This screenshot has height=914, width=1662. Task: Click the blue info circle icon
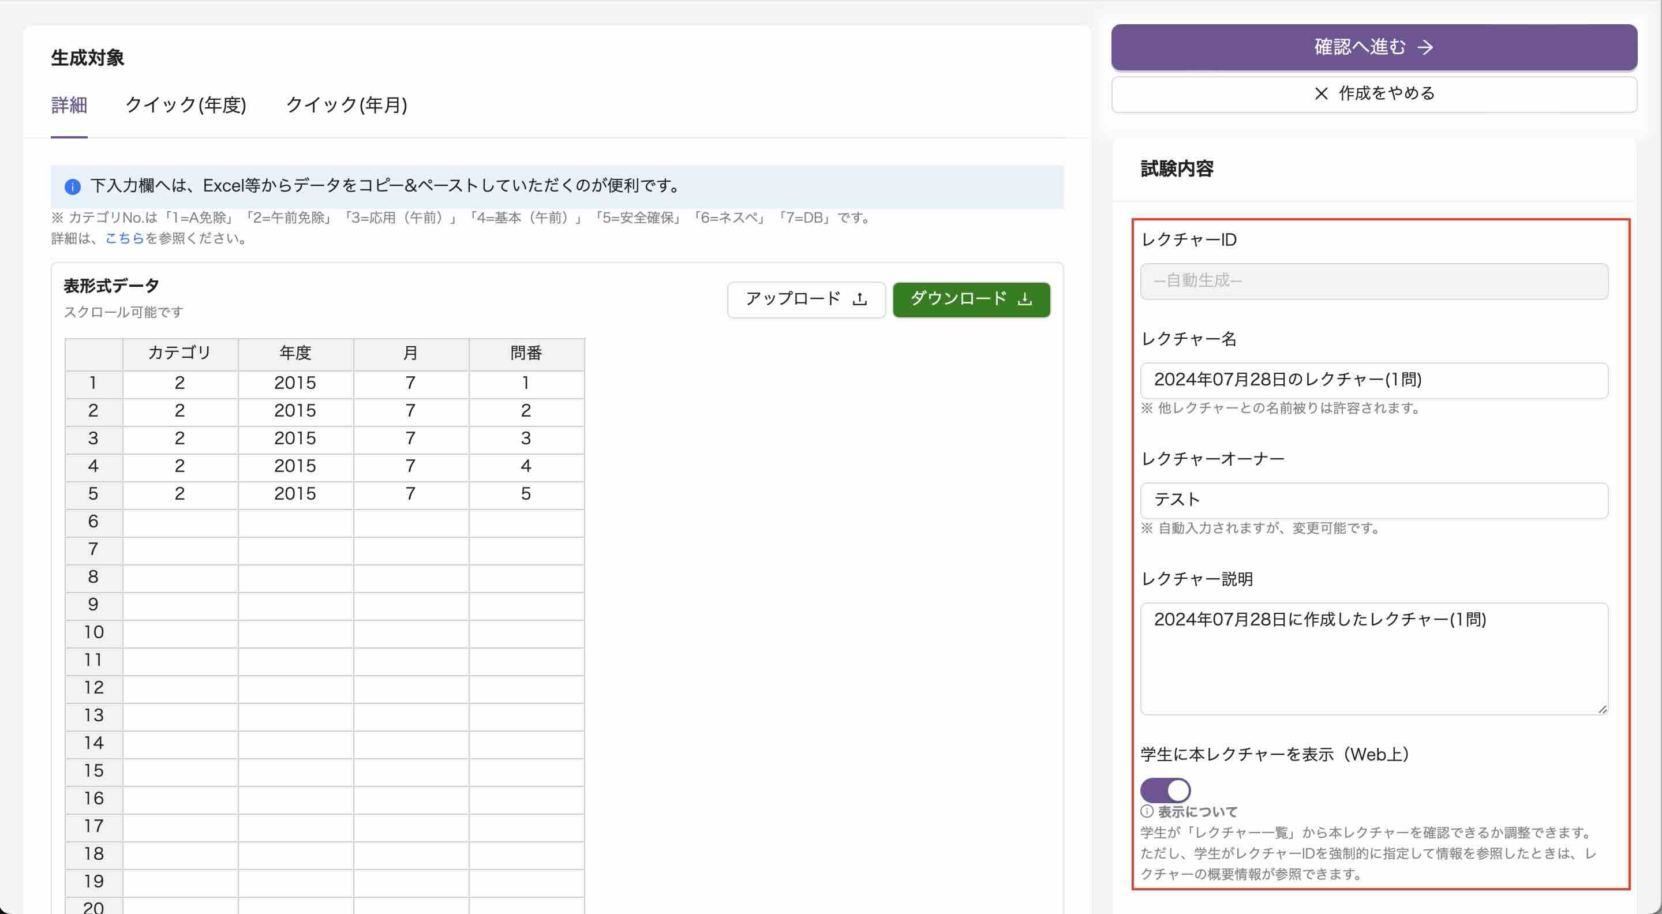[72, 187]
